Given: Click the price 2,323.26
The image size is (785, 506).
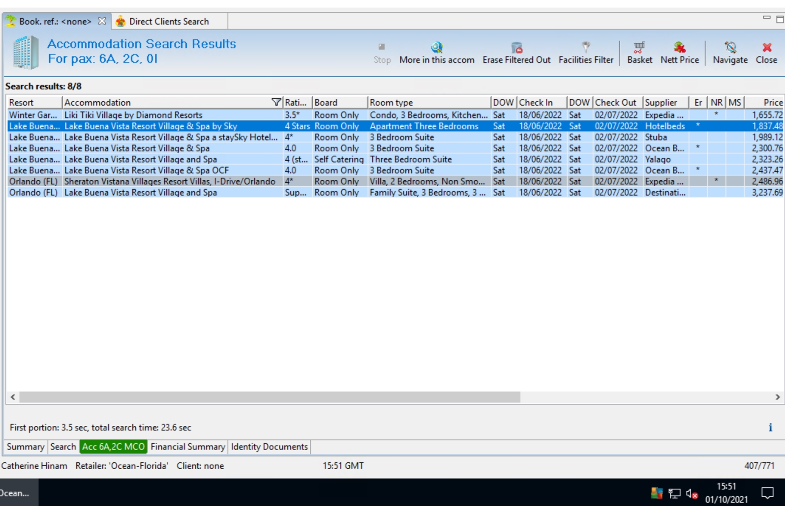Looking at the screenshot, I should (x=767, y=159).
